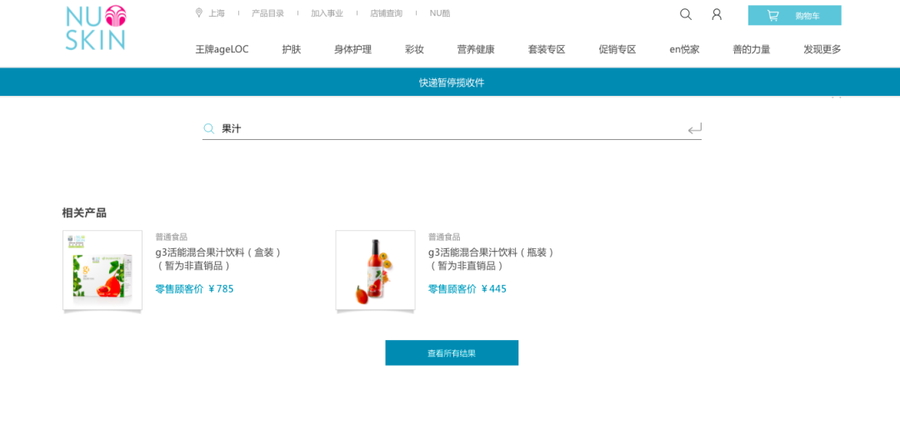Click the NU SKIN logo
The height and width of the screenshot is (440, 900).
[96, 27]
